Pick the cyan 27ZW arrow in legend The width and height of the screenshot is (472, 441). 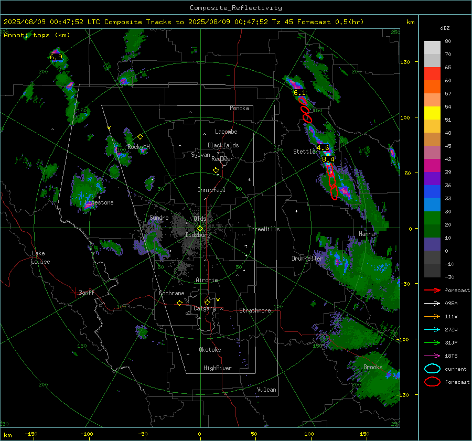tap(432, 330)
